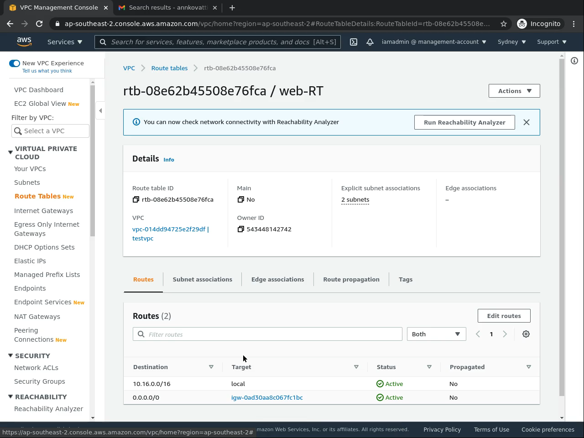584x438 pixels.
Task: Go to AWS console home logo
Action: point(24,42)
